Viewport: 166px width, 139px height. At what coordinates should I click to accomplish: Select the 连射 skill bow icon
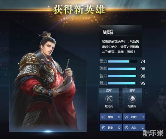point(103,128)
